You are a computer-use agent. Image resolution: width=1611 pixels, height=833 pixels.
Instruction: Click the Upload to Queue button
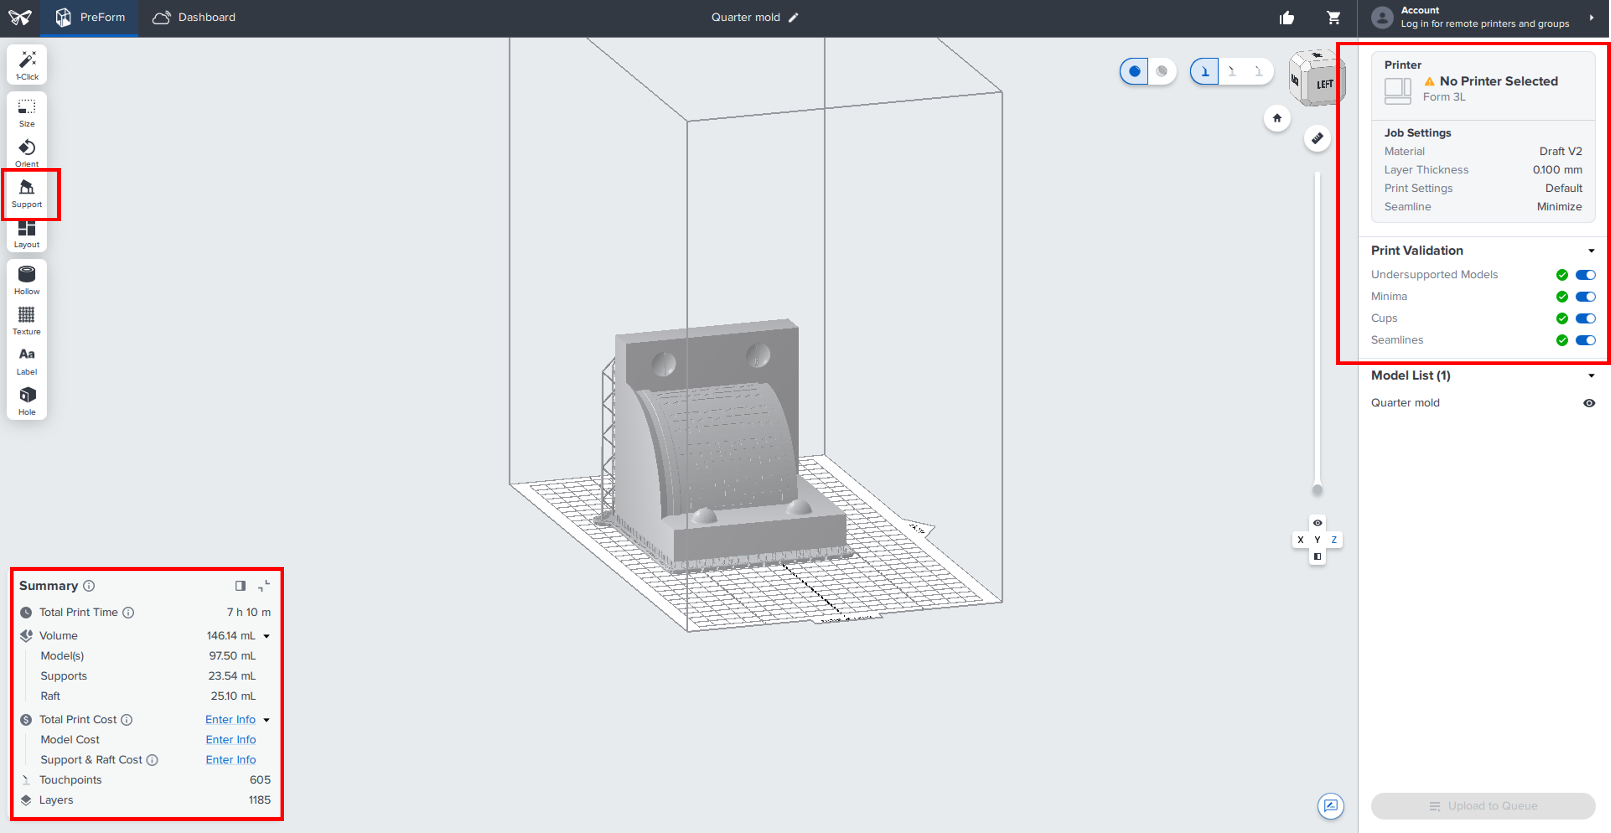[1483, 806]
